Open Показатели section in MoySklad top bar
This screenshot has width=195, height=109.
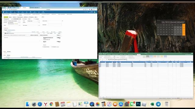[x=7, y=12]
